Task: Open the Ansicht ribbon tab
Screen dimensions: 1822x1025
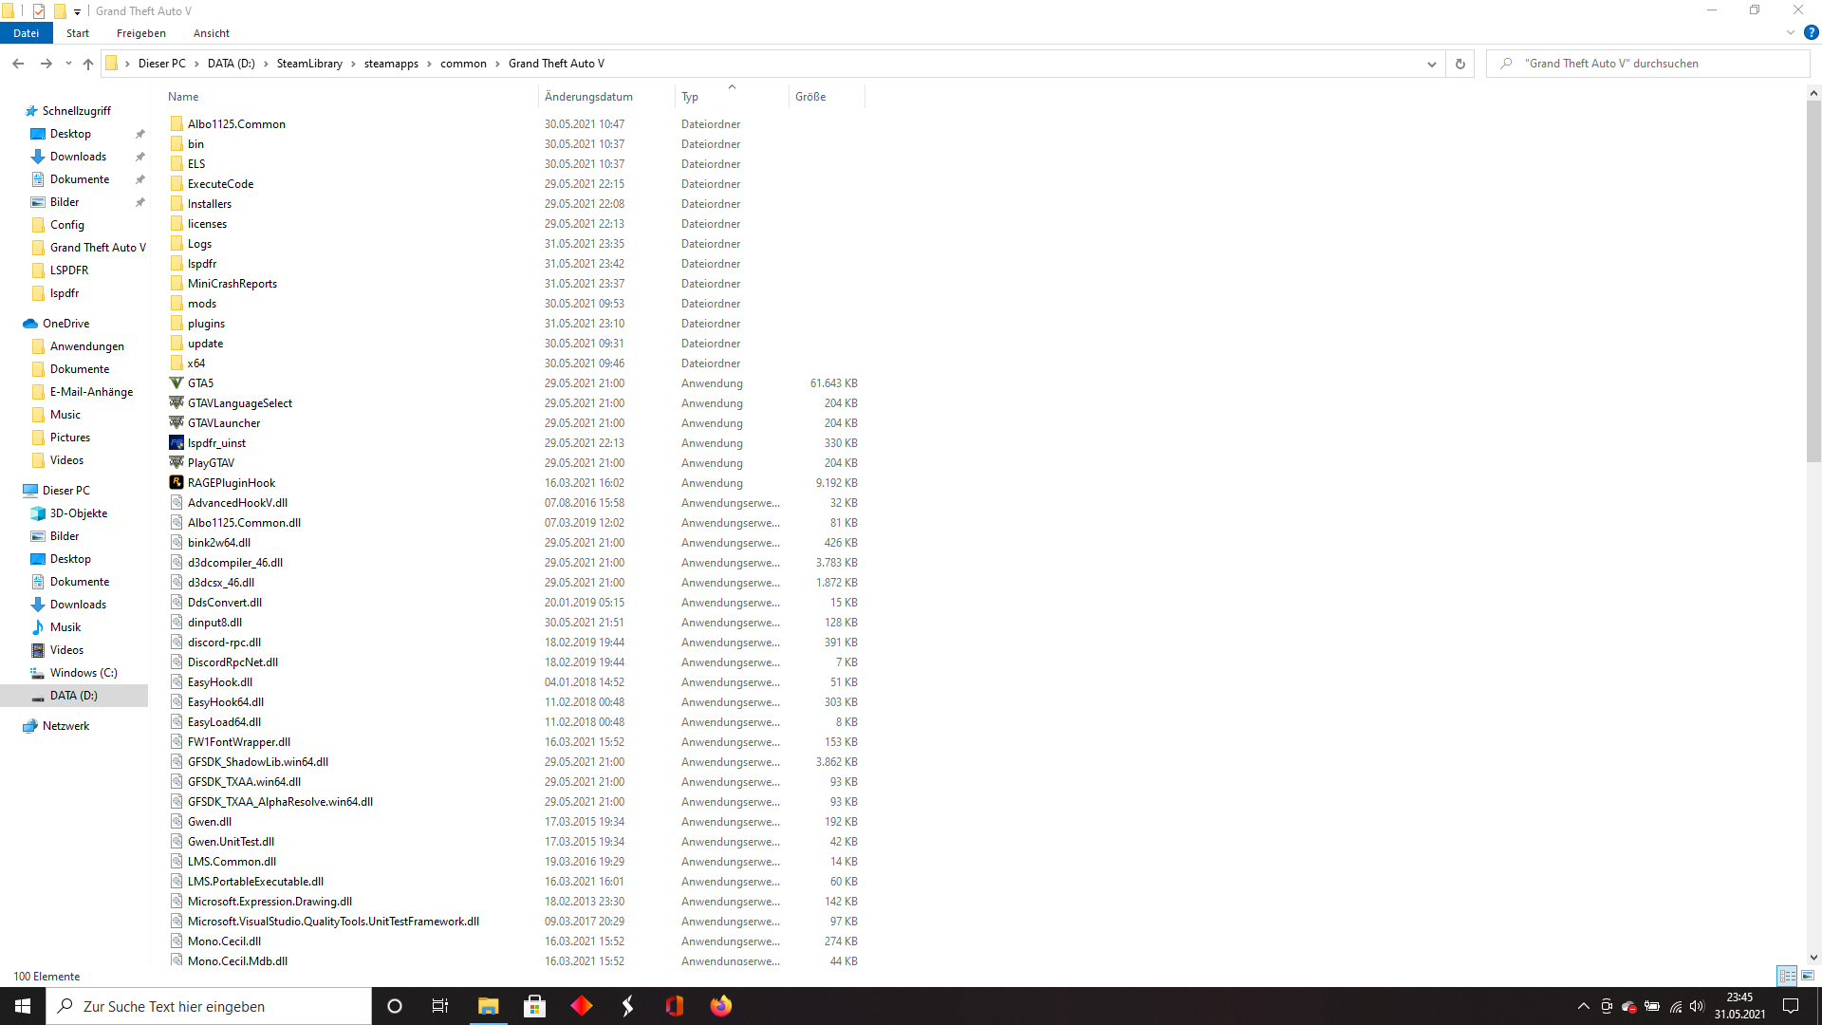Action: (x=211, y=33)
